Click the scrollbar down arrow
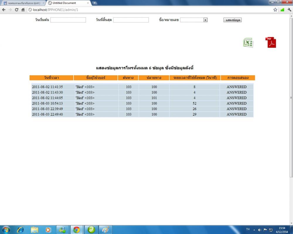 point(291,223)
